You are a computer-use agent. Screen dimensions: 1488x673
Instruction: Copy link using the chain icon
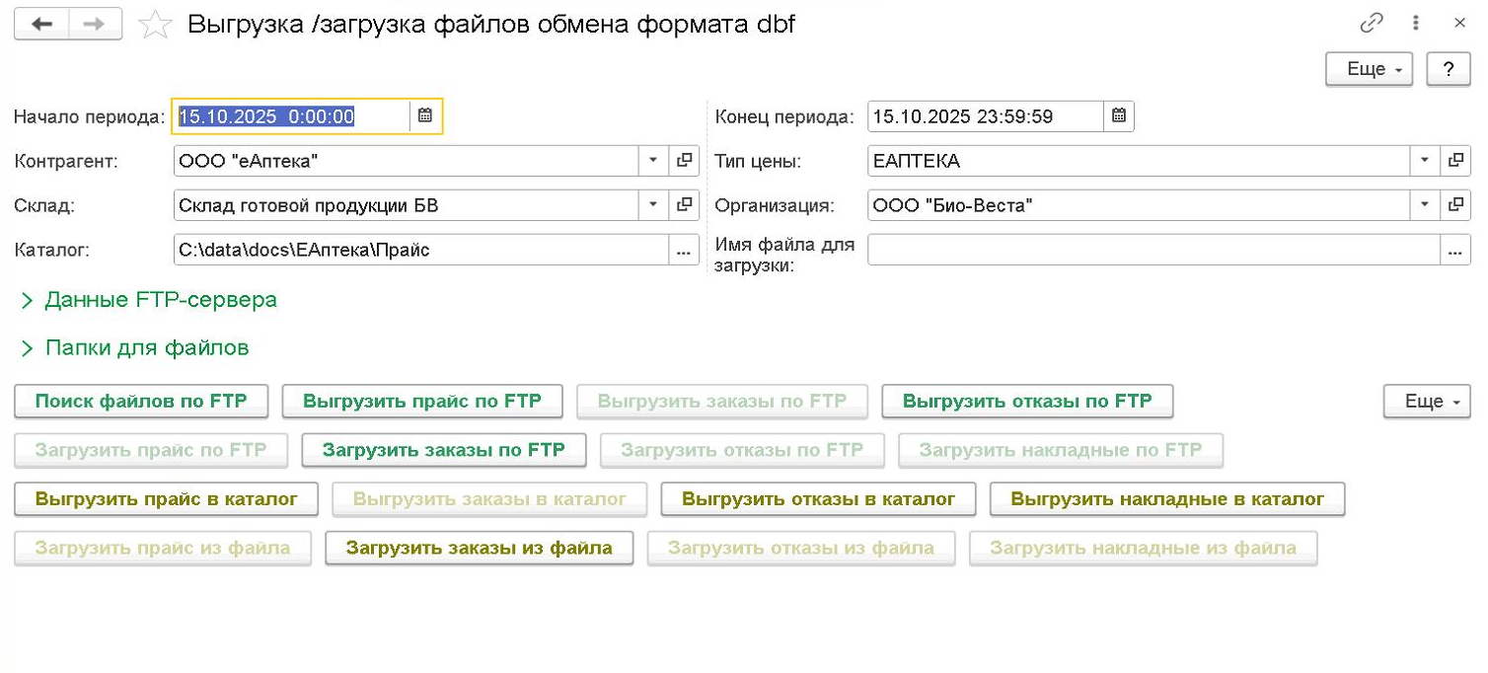[1372, 24]
